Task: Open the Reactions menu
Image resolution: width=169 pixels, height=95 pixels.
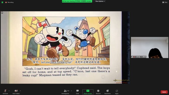Action: (107, 92)
